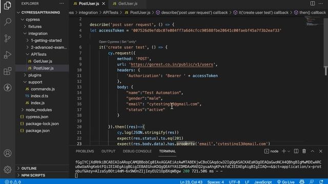Open PostUser.js in the file tree
The width and height of the screenshot is (328, 184).
coord(43,68)
